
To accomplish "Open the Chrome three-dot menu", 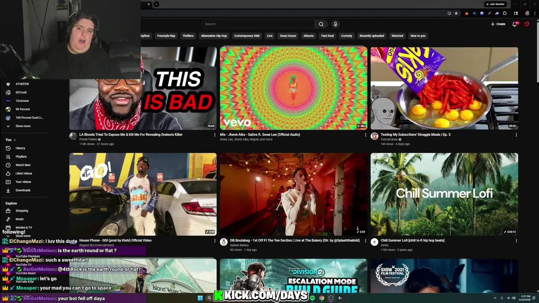I will point(535,13).
